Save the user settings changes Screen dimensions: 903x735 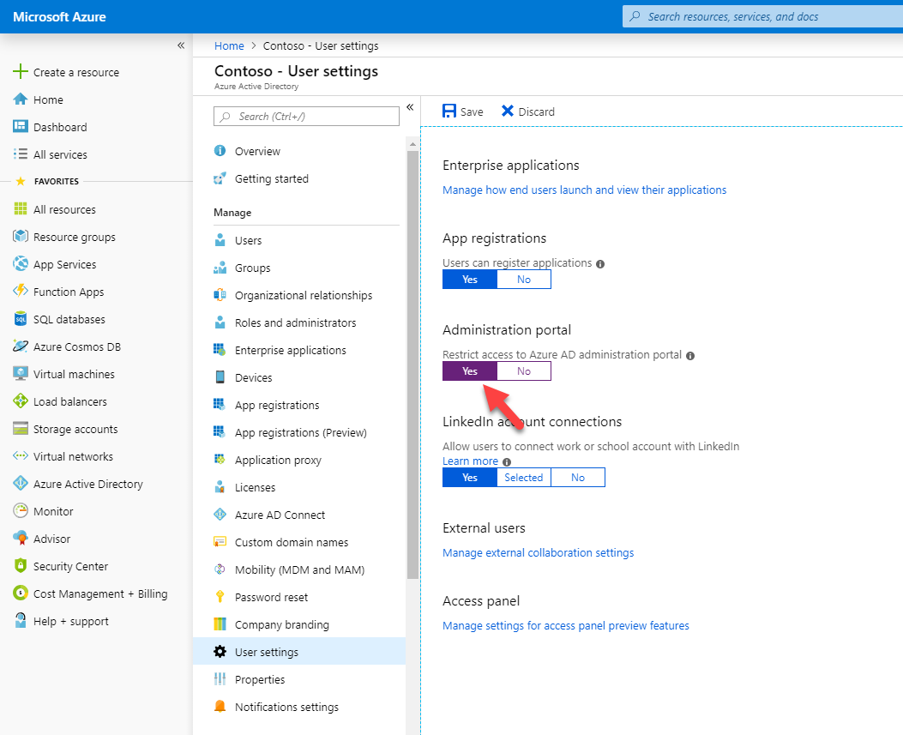(462, 111)
